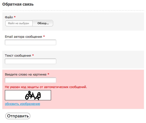
Task: Click the red asterisk next to Email label
Action: [x=44, y=36]
